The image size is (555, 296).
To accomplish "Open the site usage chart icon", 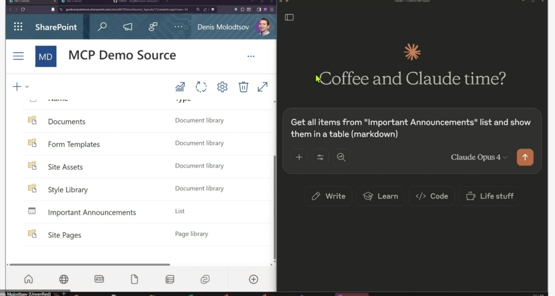I will tap(180, 87).
